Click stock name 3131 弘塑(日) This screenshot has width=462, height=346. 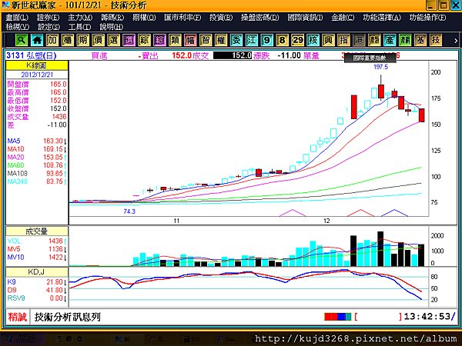click(x=32, y=55)
